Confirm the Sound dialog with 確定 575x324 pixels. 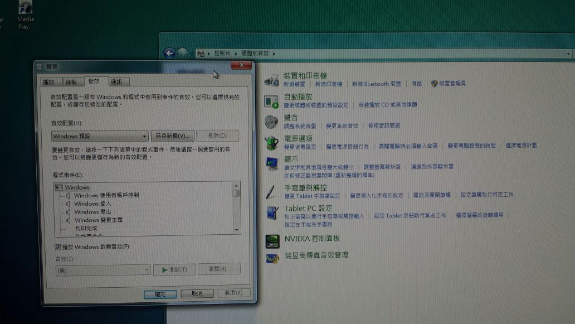click(x=160, y=294)
